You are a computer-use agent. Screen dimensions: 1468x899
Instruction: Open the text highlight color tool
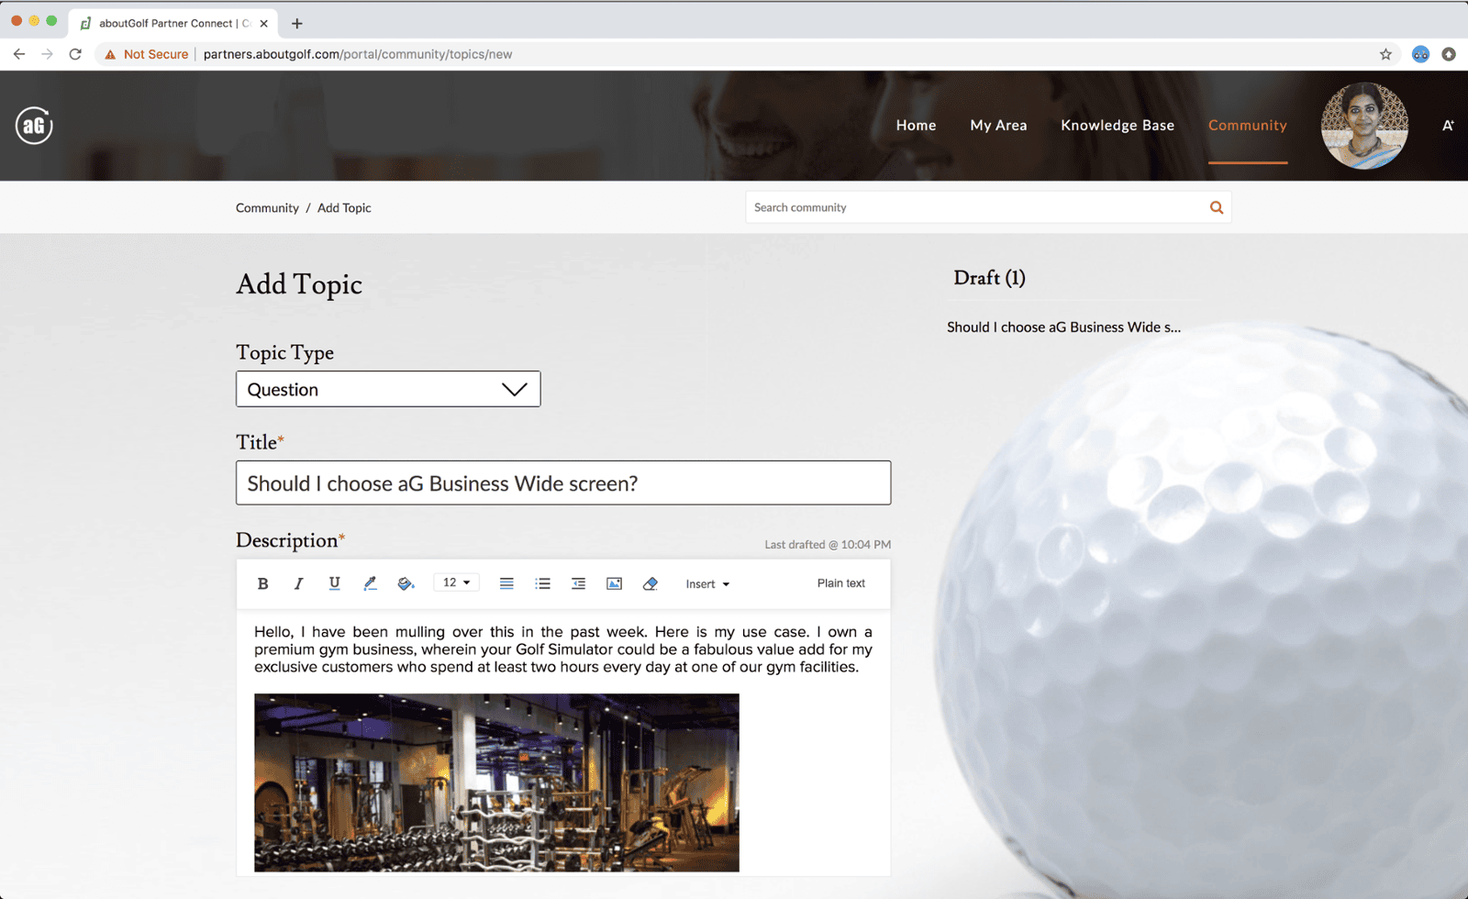[x=370, y=583]
